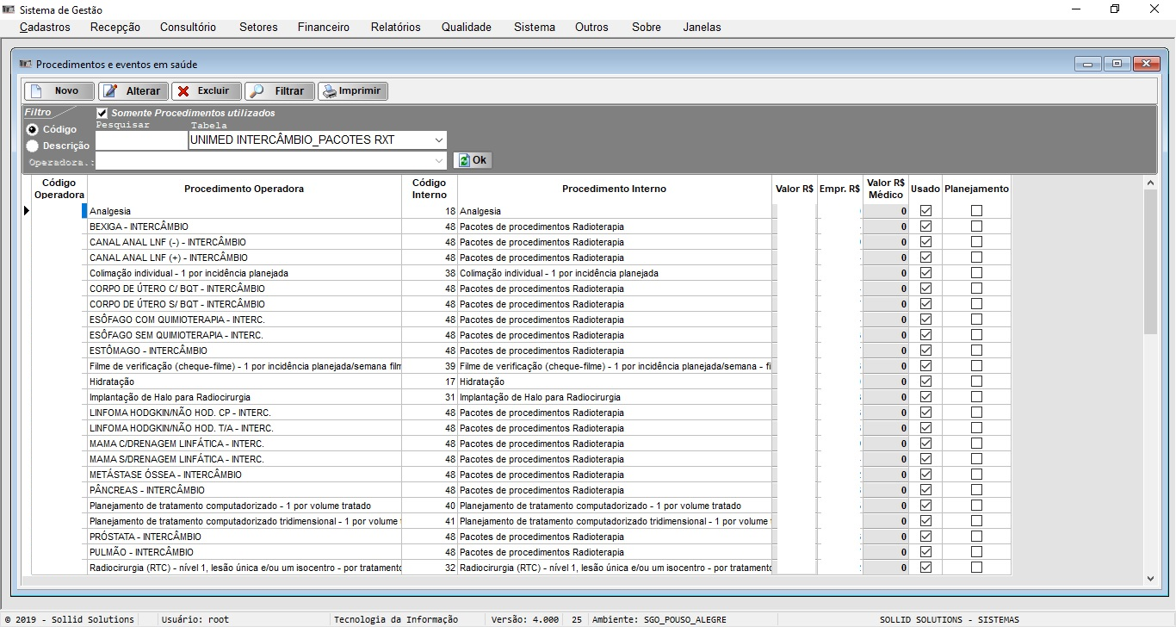The height and width of the screenshot is (627, 1176).
Task: Toggle Usado checkbox for PRÓSTATA - INTERCÂMBIO
Action: pos(925,537)
